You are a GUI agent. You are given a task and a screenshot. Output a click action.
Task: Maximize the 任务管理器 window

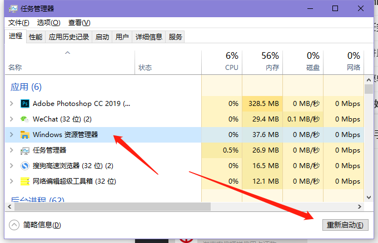(335, 9)
